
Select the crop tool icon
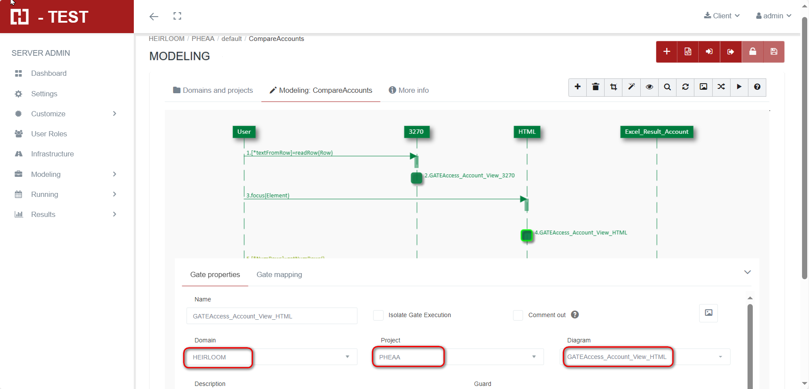613,87
